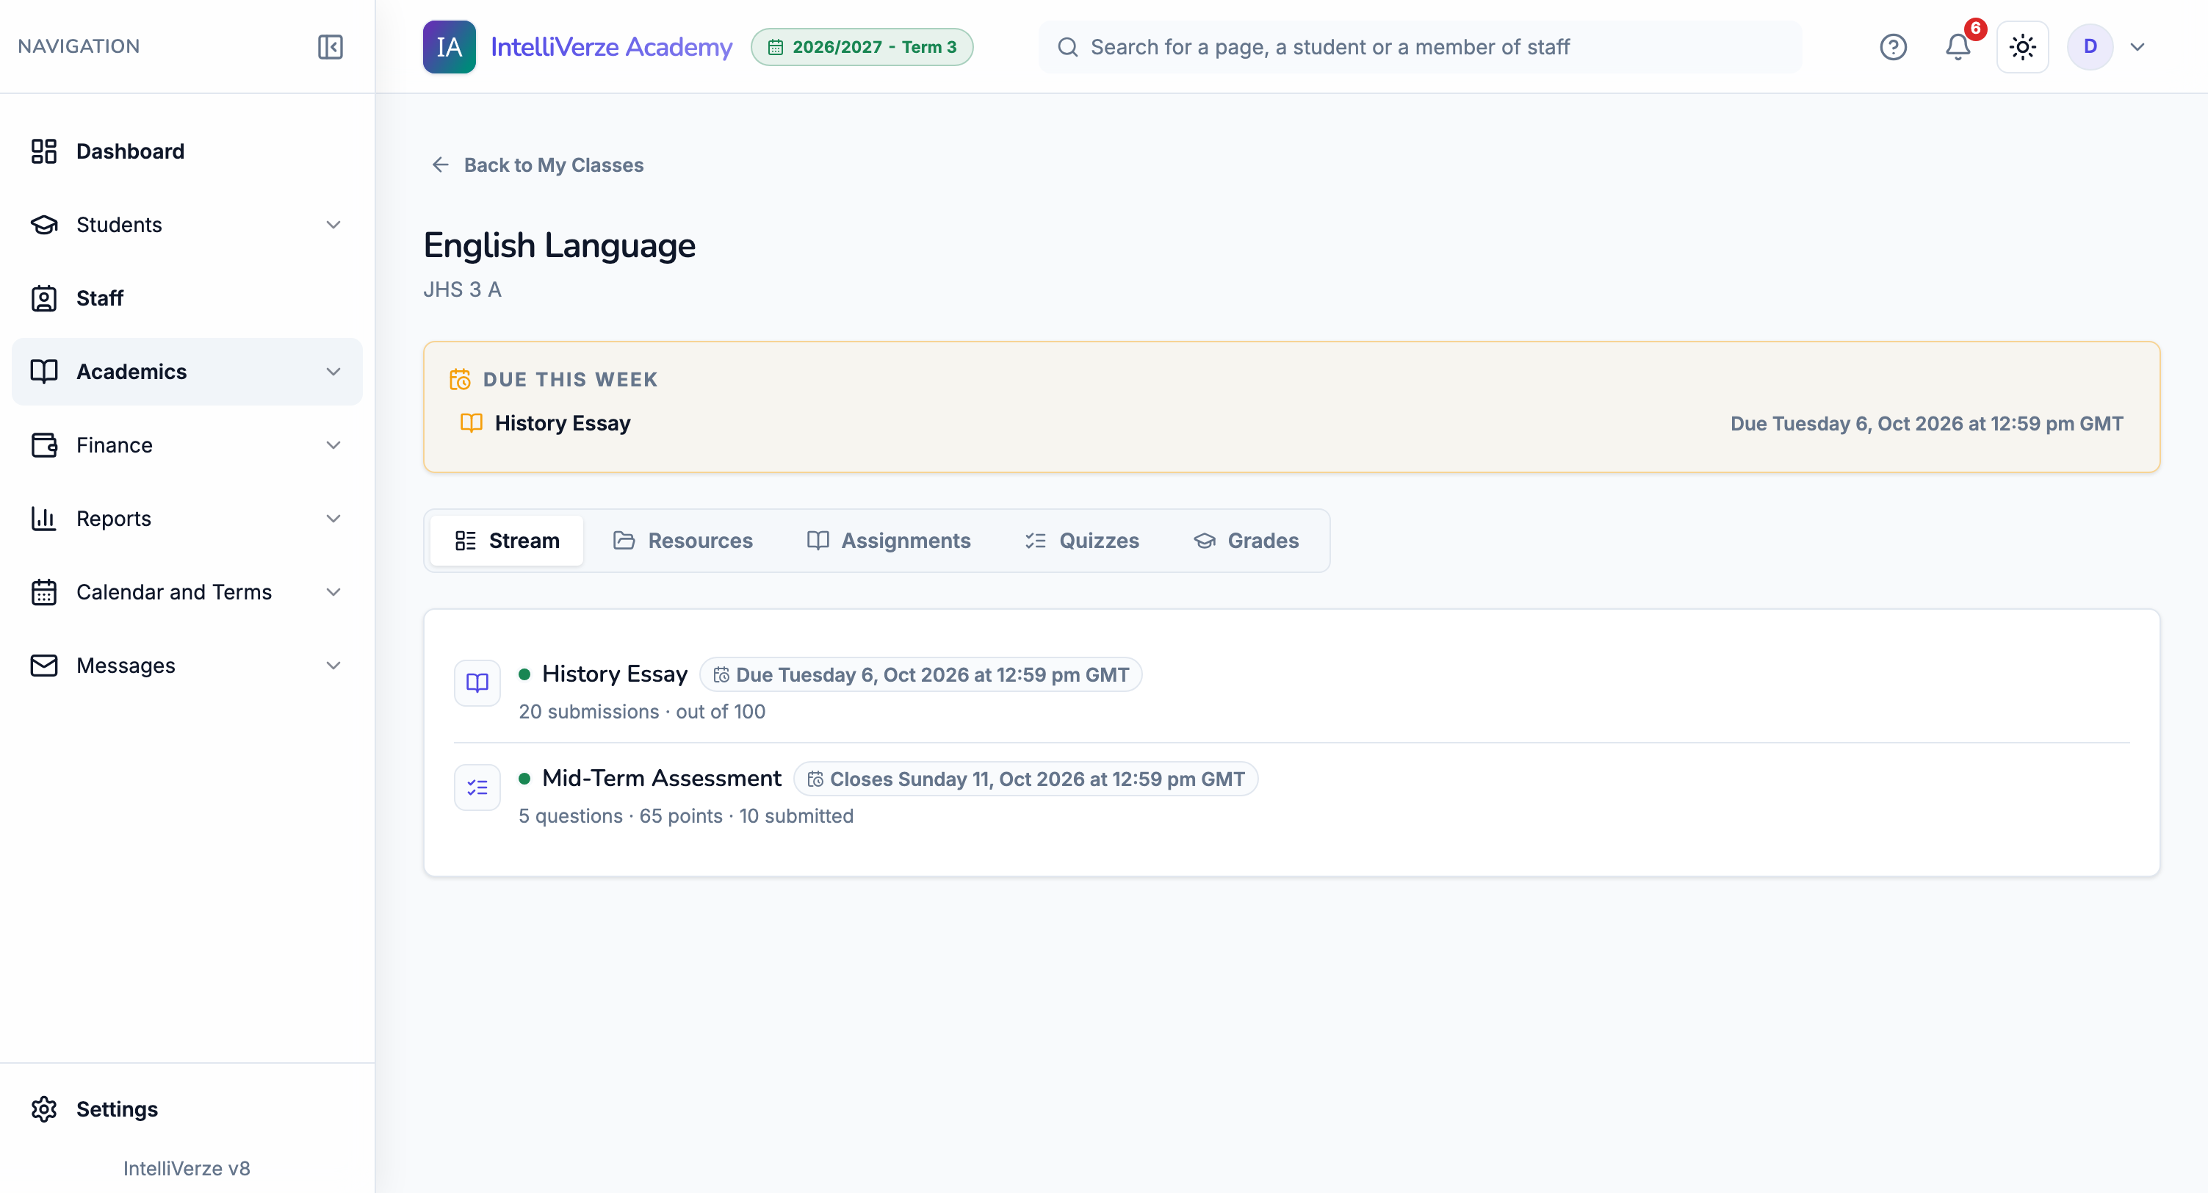2208x1193 pixels.
Task: Expand the Students menu chevron
Action: click(x=333, y=225)
